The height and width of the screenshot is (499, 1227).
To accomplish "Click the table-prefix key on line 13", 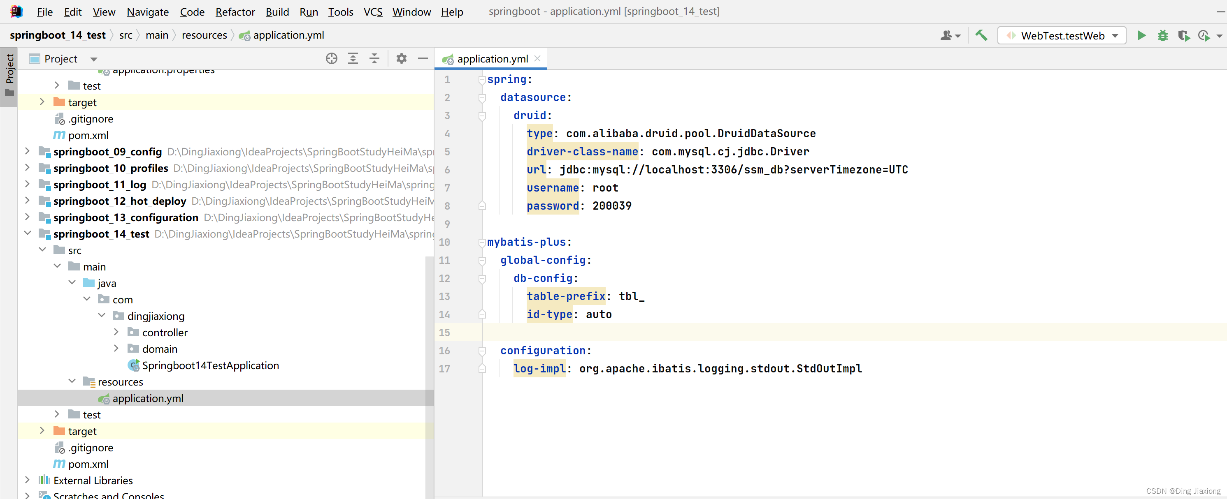I will (x=566, y=296).
